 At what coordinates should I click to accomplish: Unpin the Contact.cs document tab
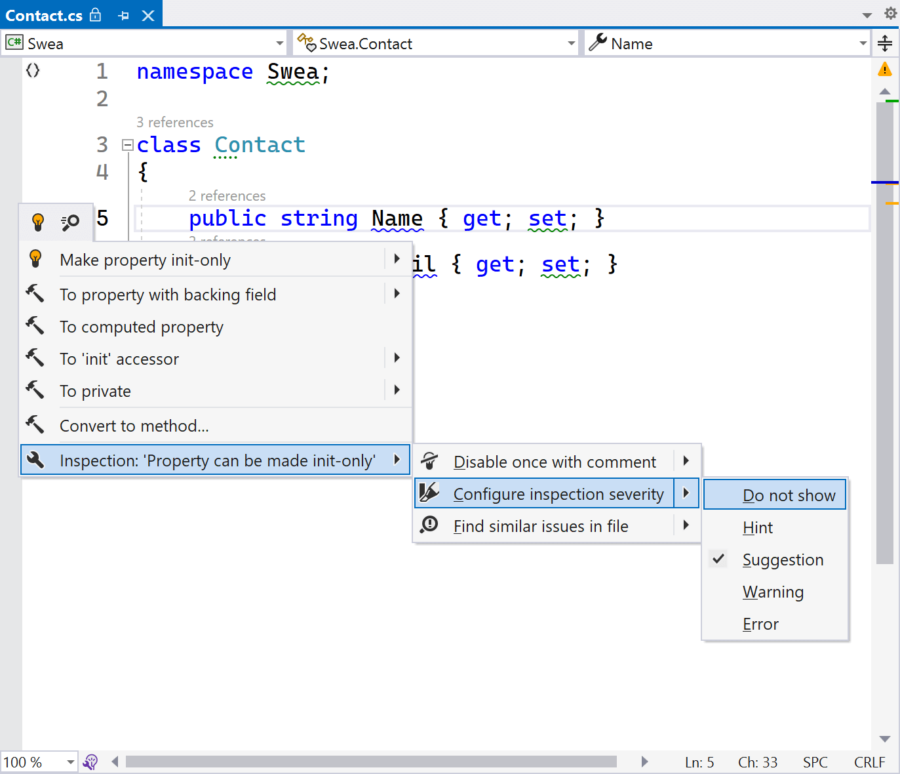124,14
